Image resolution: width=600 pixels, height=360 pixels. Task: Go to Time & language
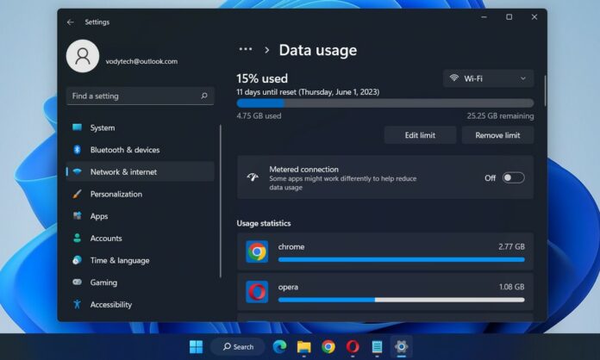tap(140, 260)
